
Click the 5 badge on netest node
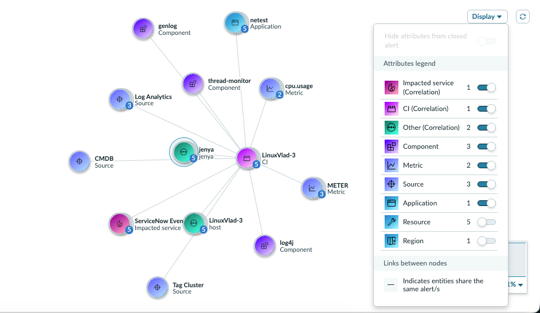pyautogui.click(x=245, y=29)
